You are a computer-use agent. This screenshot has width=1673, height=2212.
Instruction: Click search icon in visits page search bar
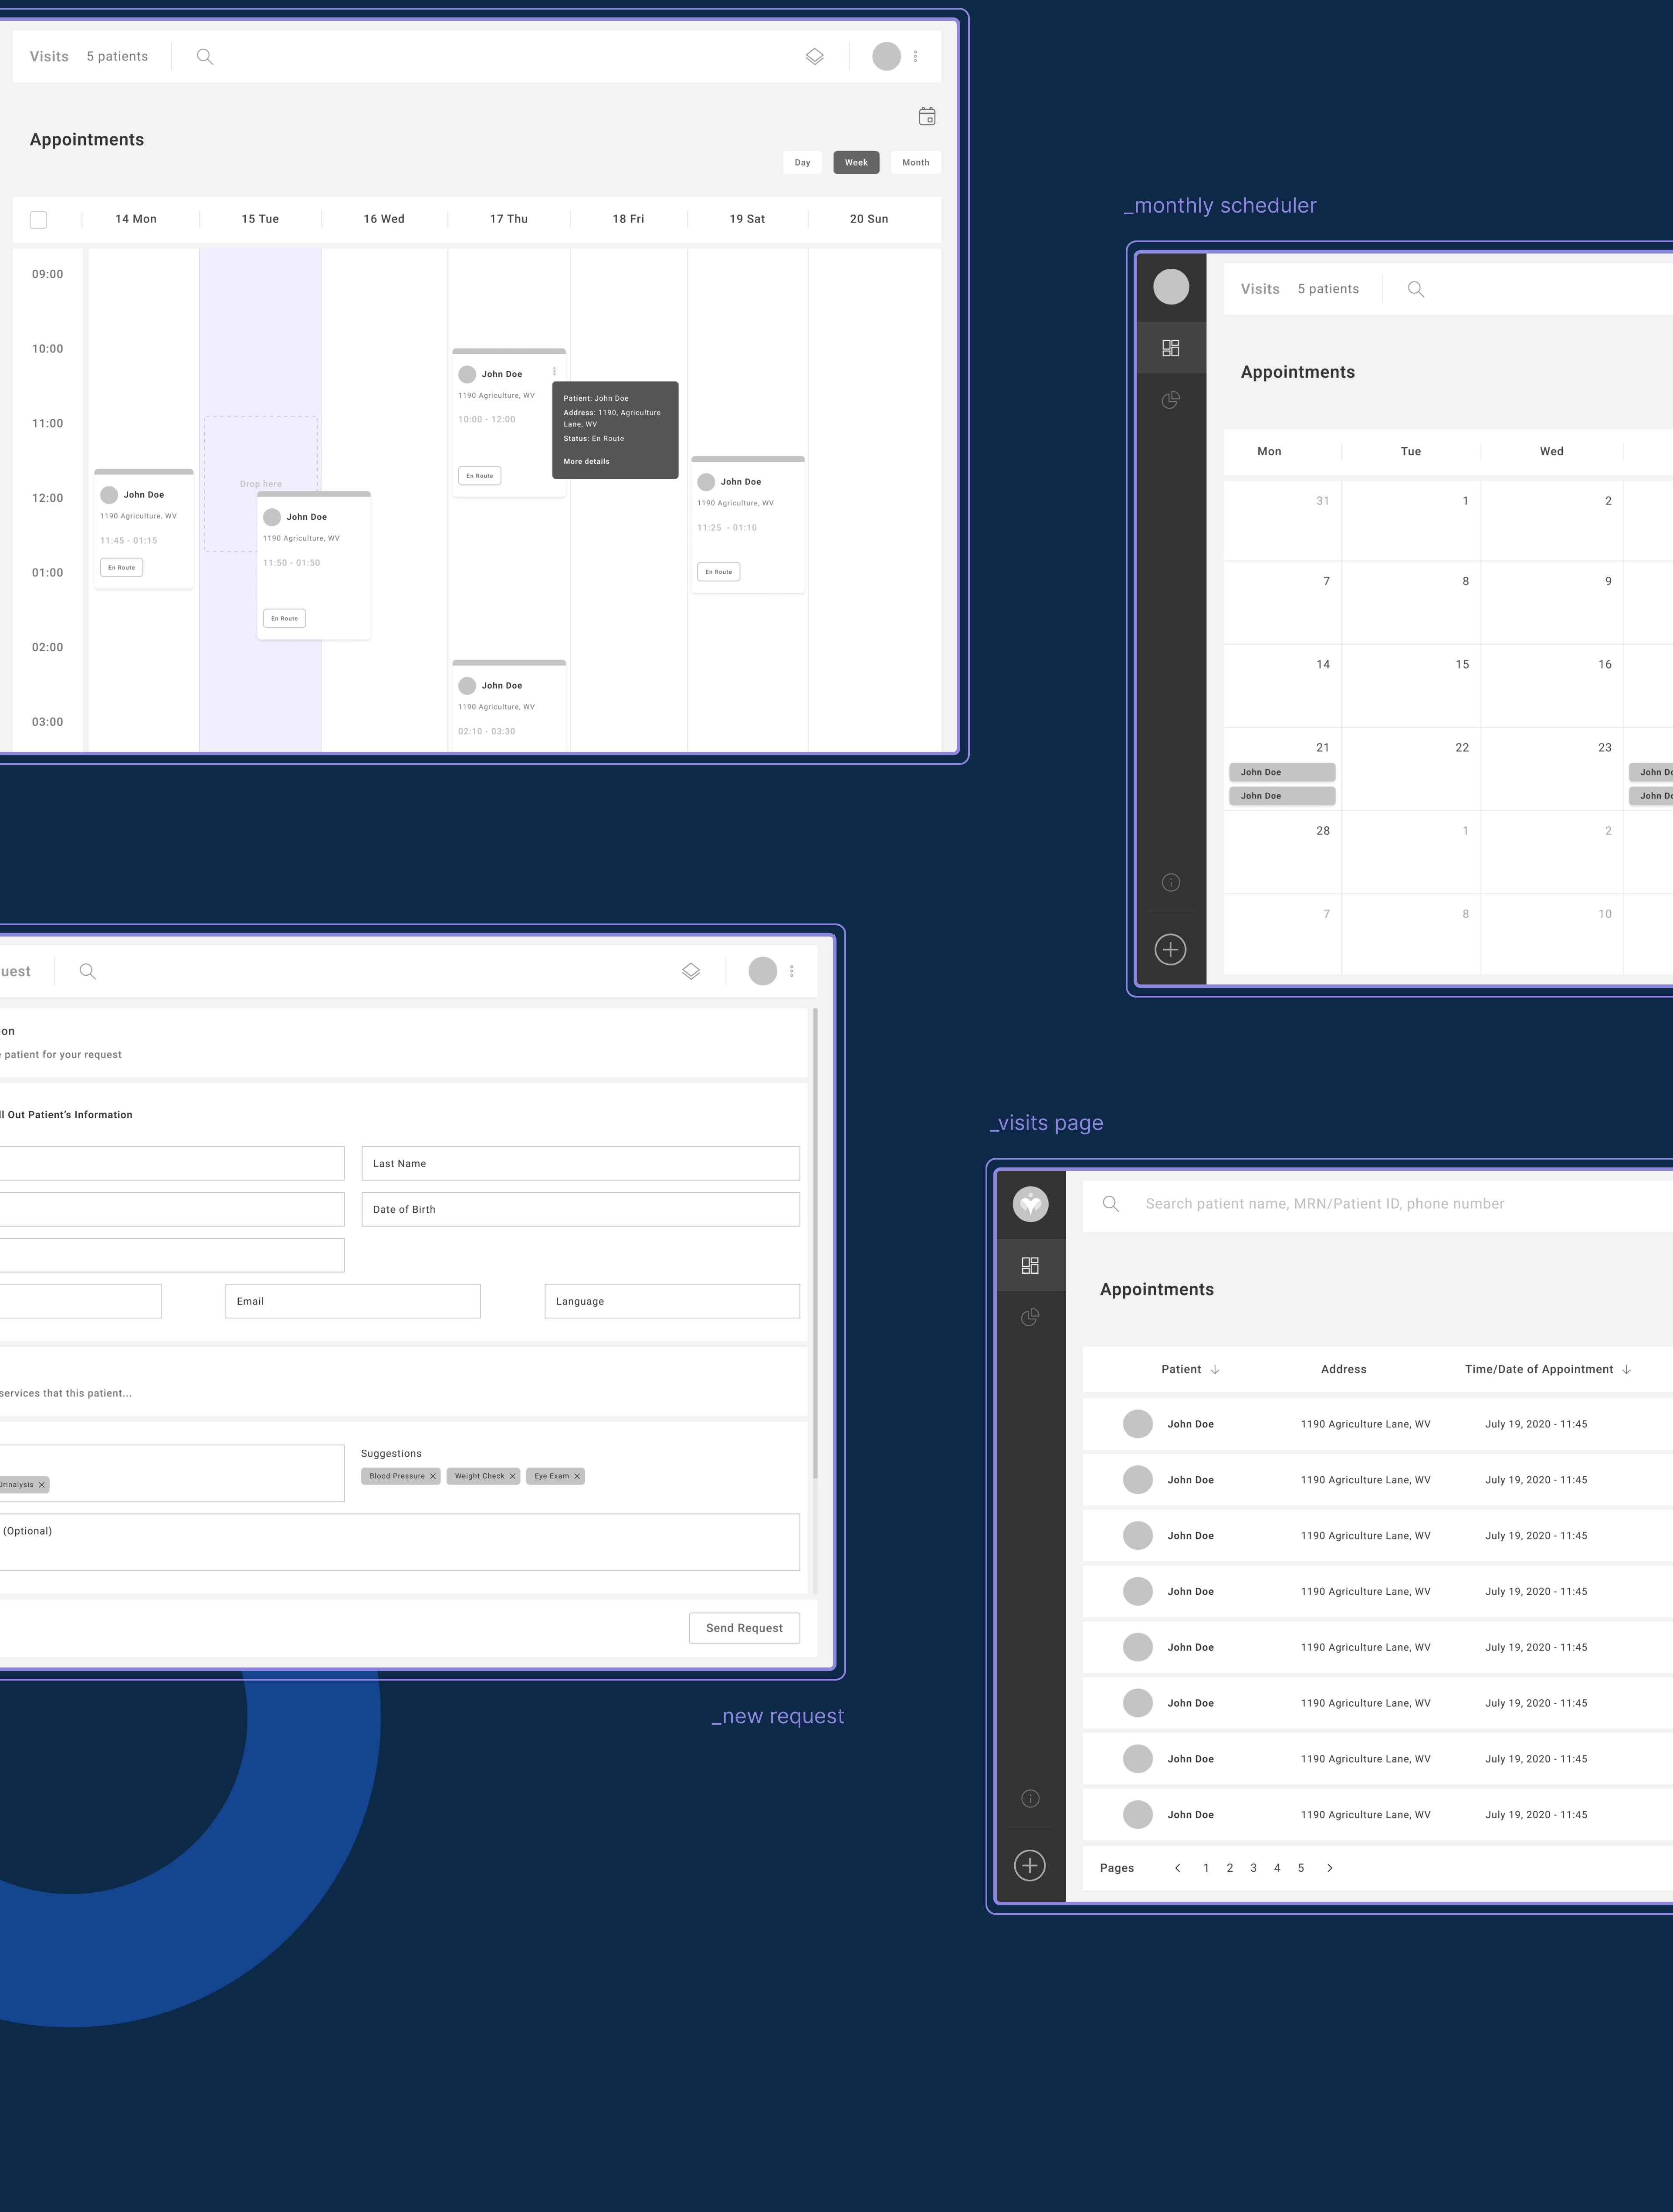(x=1111, y=1204)
